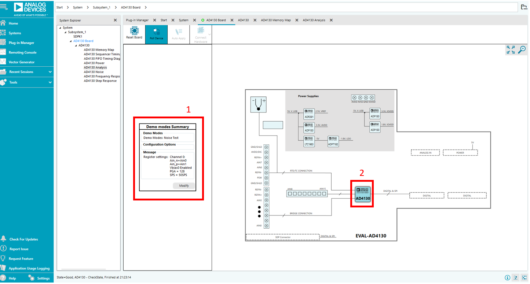Click the Modify button in Demo modes Summary
The height and width of the screenshot is (284, 530).
pos(184,186)
